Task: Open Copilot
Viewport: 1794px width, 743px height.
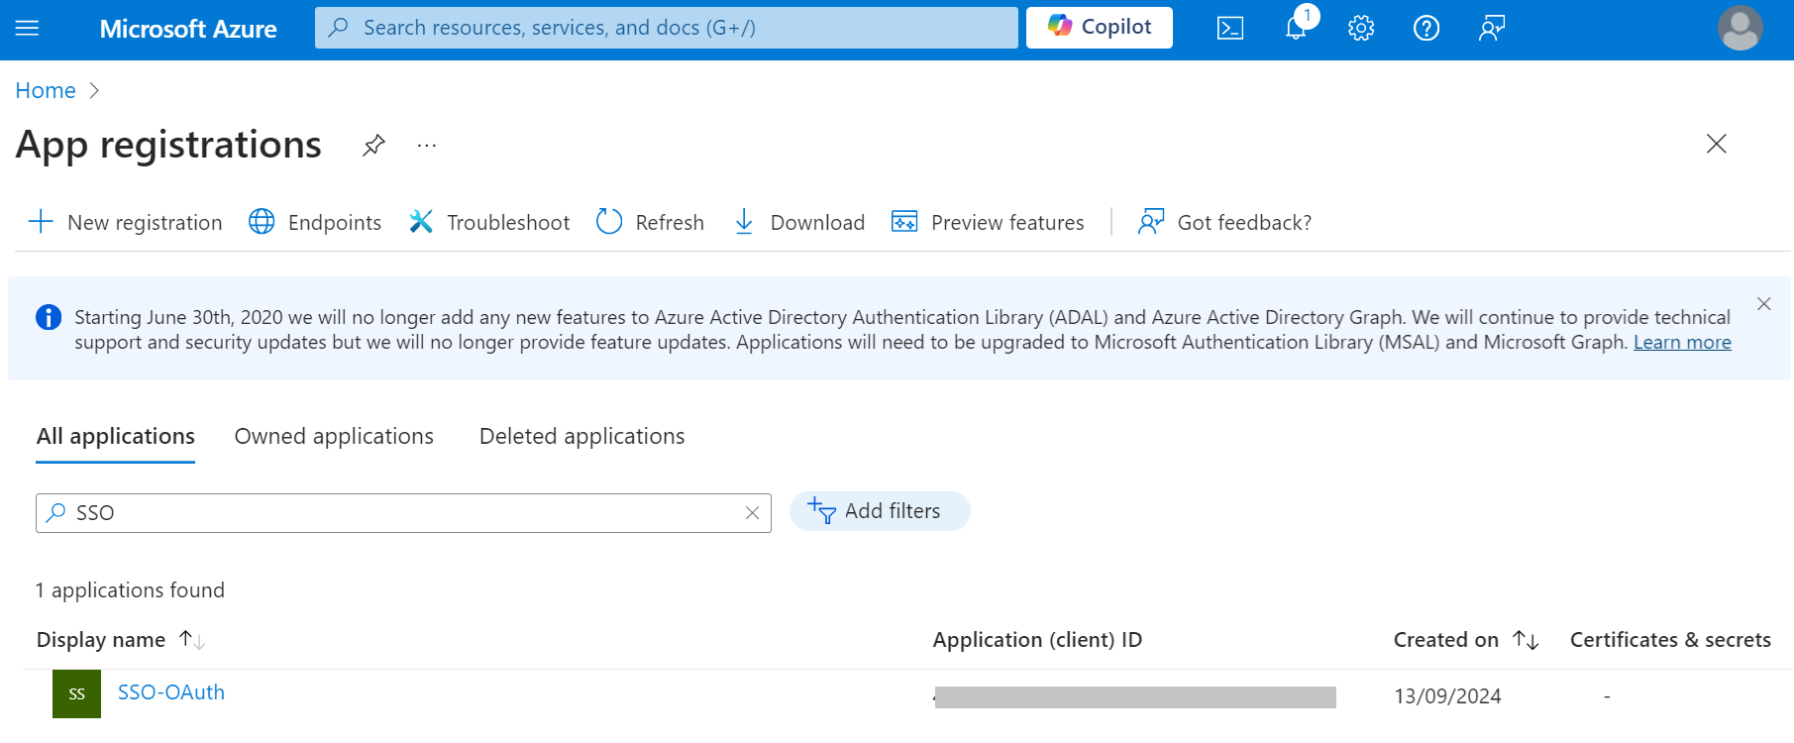Action: [1100, 28]
